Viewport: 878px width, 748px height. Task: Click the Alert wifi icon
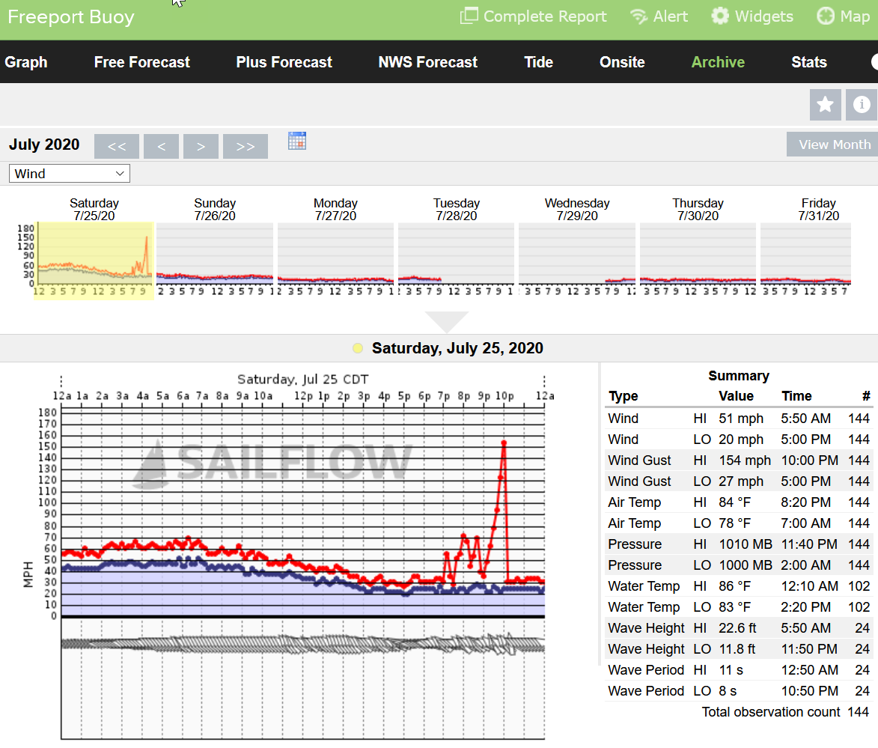[639, 16]
